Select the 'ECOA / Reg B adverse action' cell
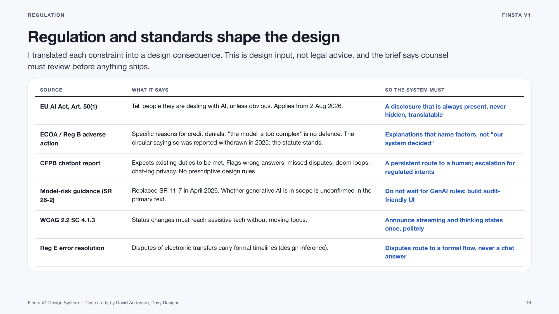The image size is (559, 314). click(73, 139)
